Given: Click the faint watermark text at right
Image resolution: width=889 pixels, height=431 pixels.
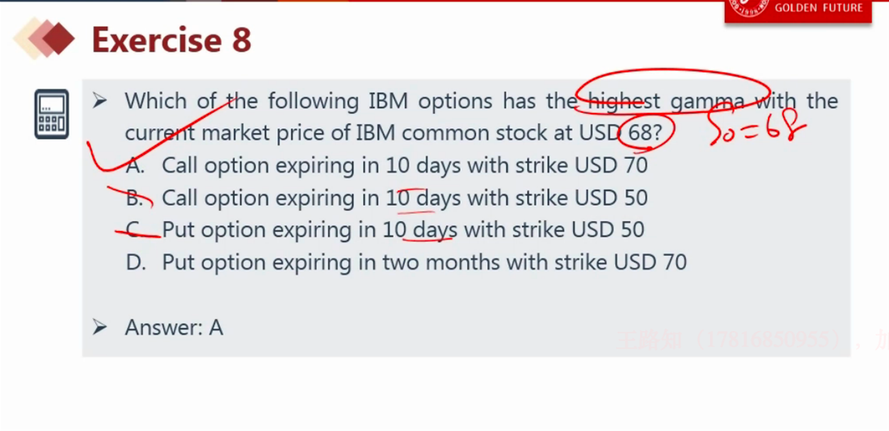Looking at the screenshot, I should click(x=752, y=340).
